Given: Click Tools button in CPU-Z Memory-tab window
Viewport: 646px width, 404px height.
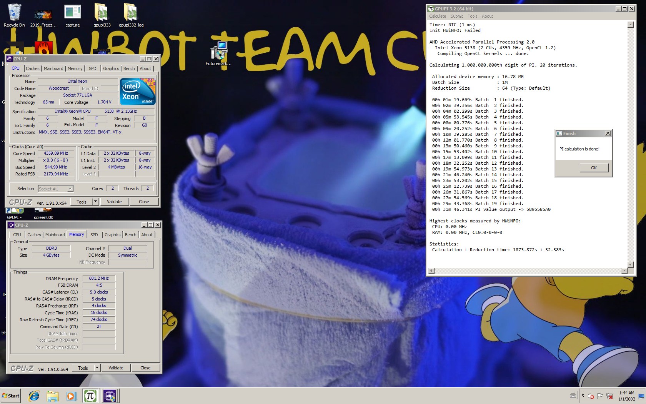Looking at the screenshot, I should (x=83, y=368).
